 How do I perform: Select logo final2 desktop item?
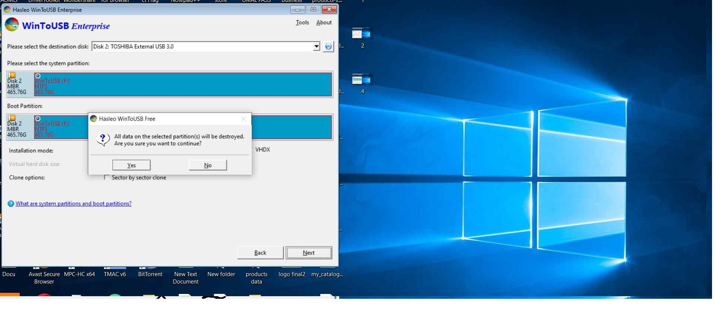[292, 273]
